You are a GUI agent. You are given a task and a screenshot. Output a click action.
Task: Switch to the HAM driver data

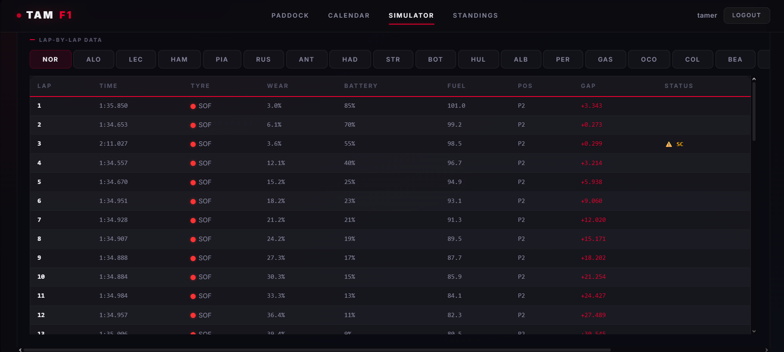pos(179,59)
